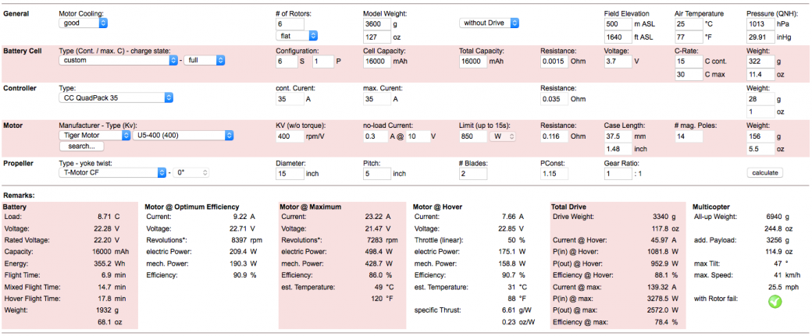Click the controller resistance Ohm field
Screen dimensions: 812x336
[x=554, y=99]
